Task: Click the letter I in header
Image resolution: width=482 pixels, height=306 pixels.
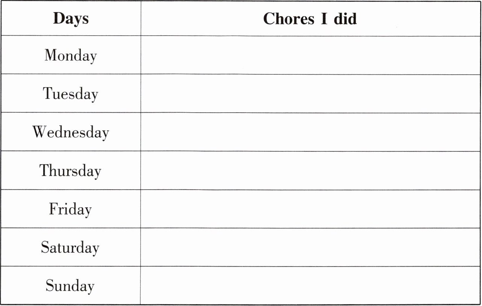Action: pos(324,19)
